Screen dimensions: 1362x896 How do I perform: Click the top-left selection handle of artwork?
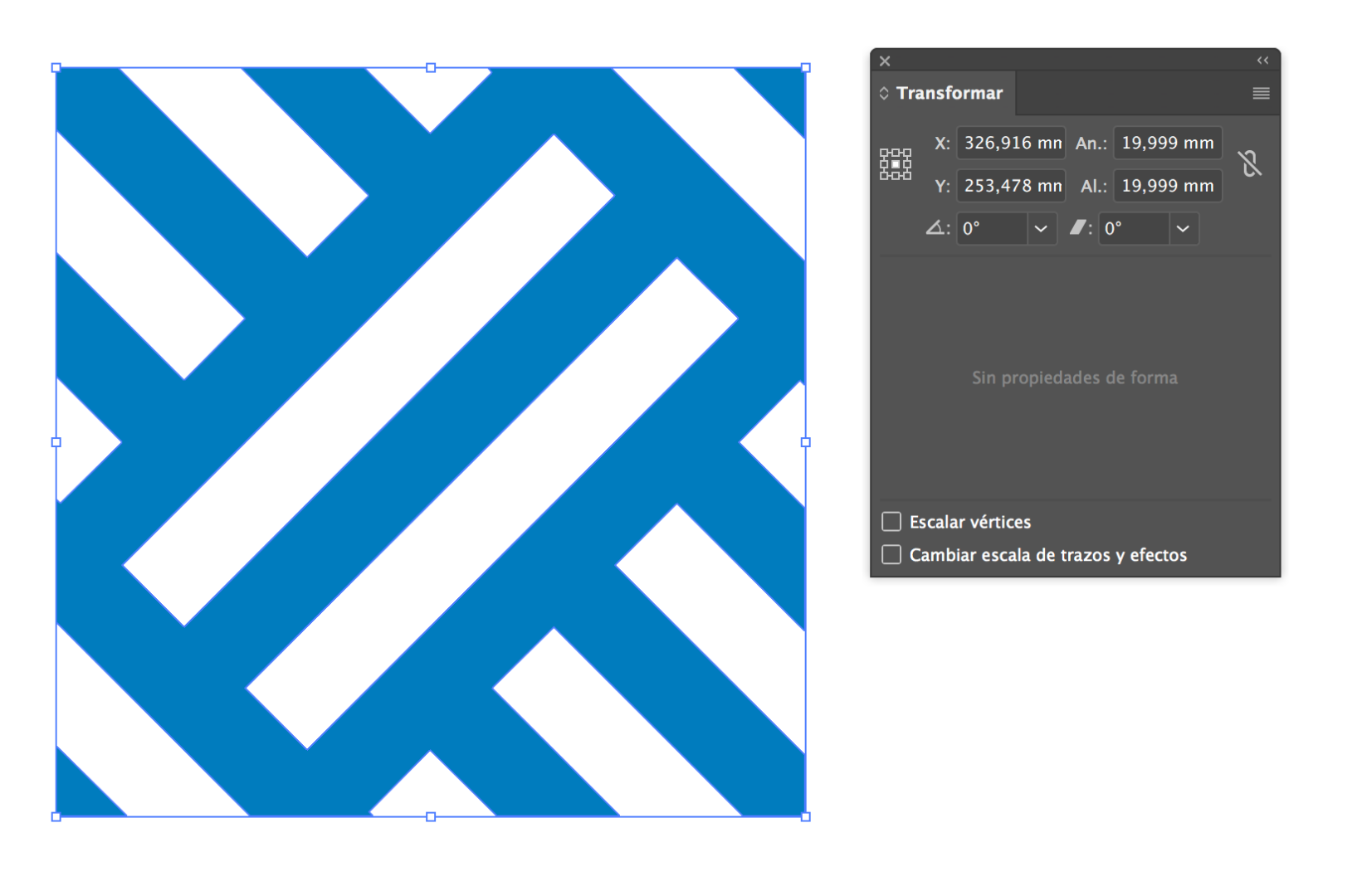(56, 68)
